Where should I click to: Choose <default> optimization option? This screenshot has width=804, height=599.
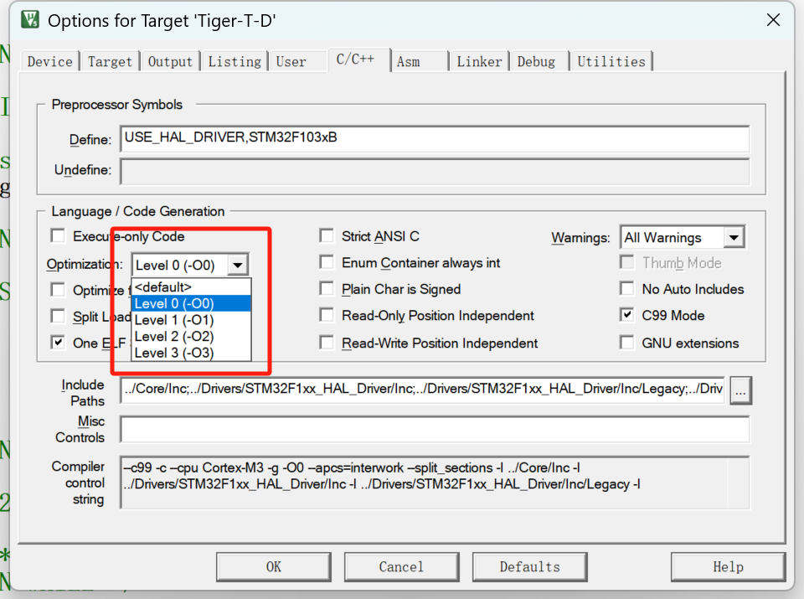(x=191, y=287)
